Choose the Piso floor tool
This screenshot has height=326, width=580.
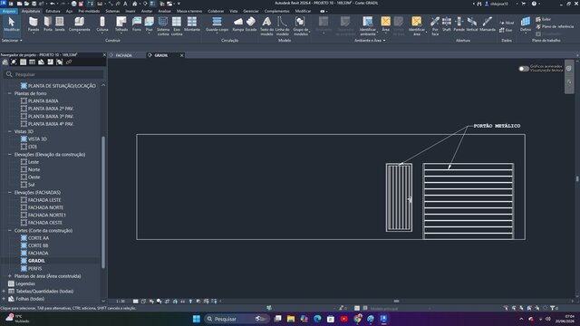pyautogui.click(x=149, y=24)
